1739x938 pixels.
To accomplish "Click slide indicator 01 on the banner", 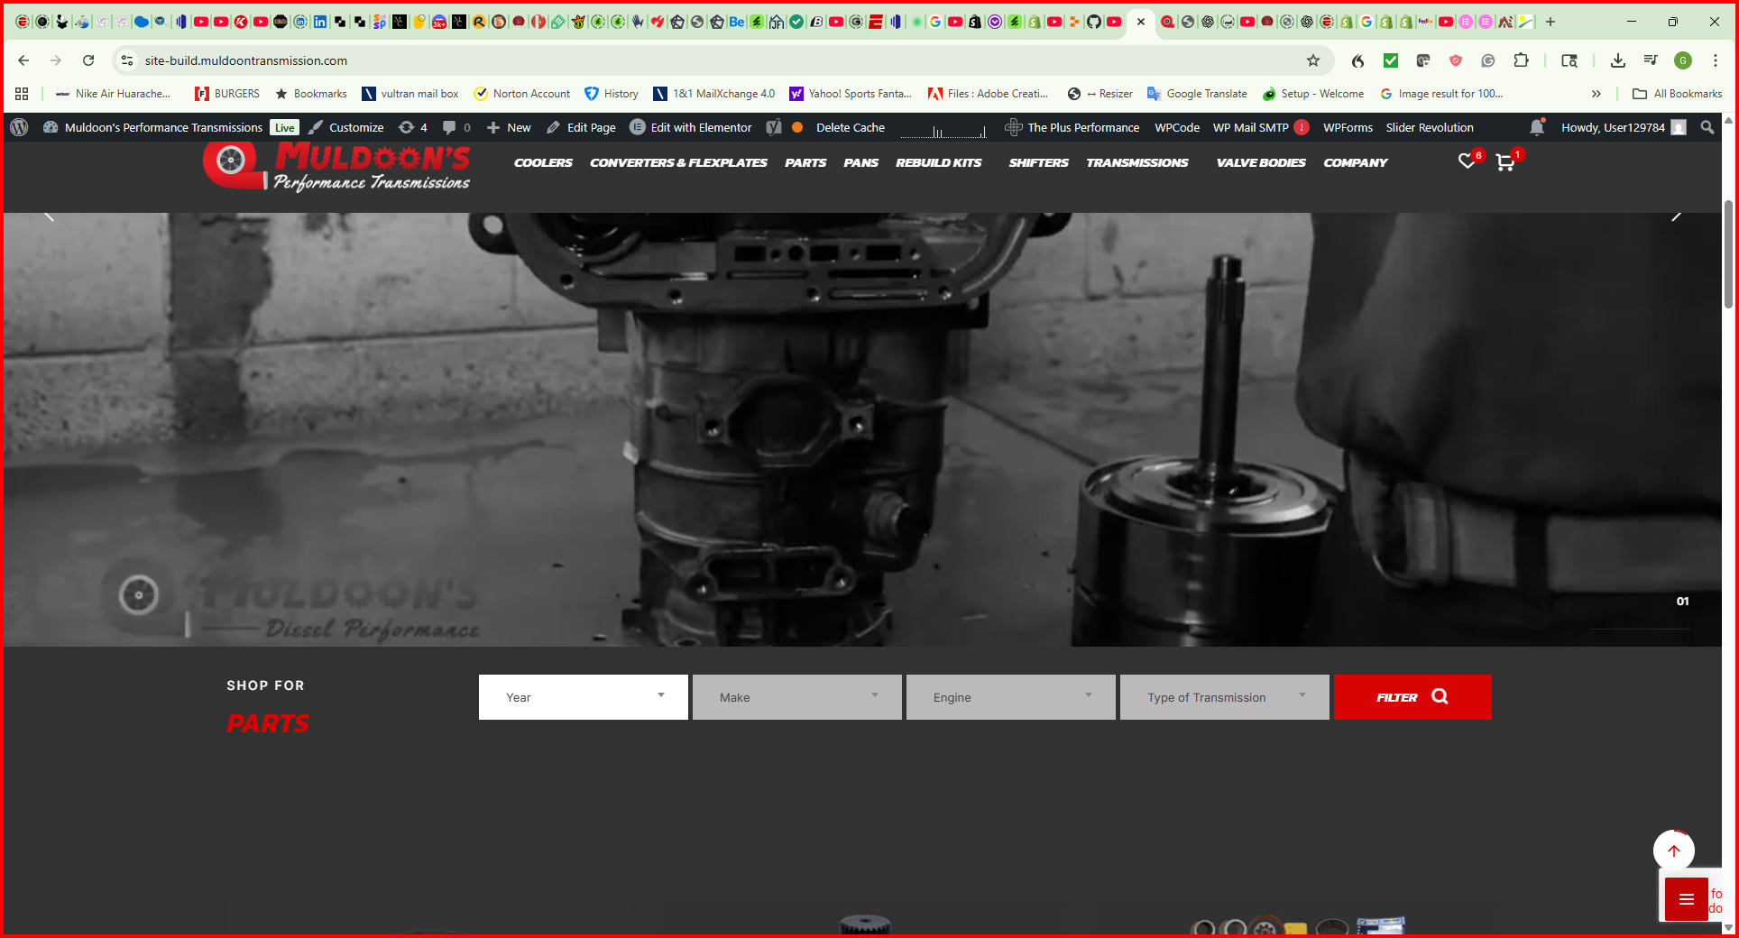I will (x=1682, y=601).
